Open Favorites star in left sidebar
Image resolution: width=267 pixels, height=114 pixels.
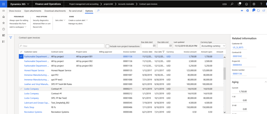pyautogui.click(x=3, y=23)
